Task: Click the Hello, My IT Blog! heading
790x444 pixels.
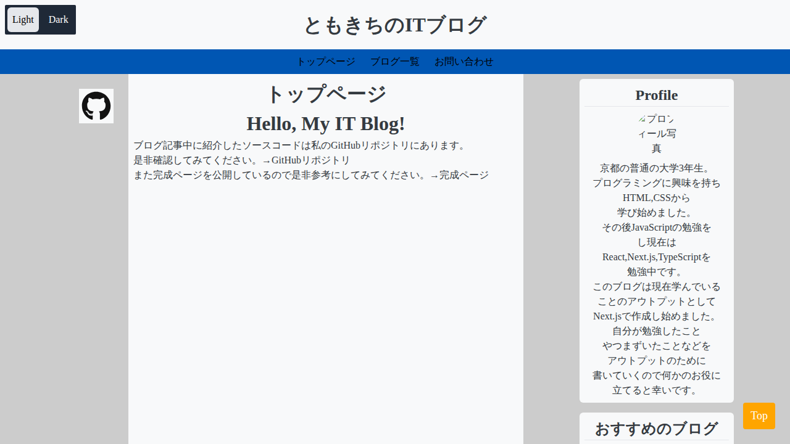Action: pos(326,123)
